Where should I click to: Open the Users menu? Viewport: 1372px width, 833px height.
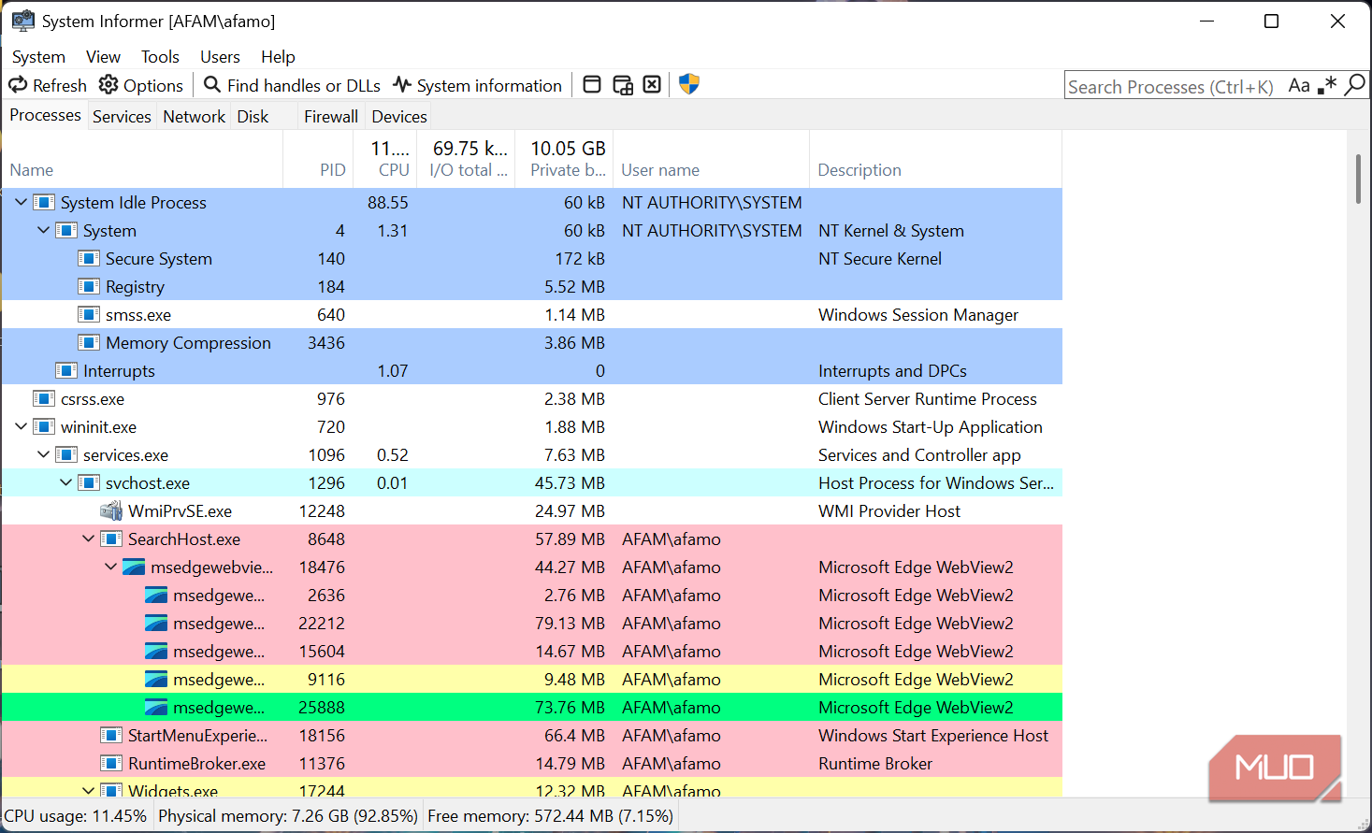(x=220, y=57)
